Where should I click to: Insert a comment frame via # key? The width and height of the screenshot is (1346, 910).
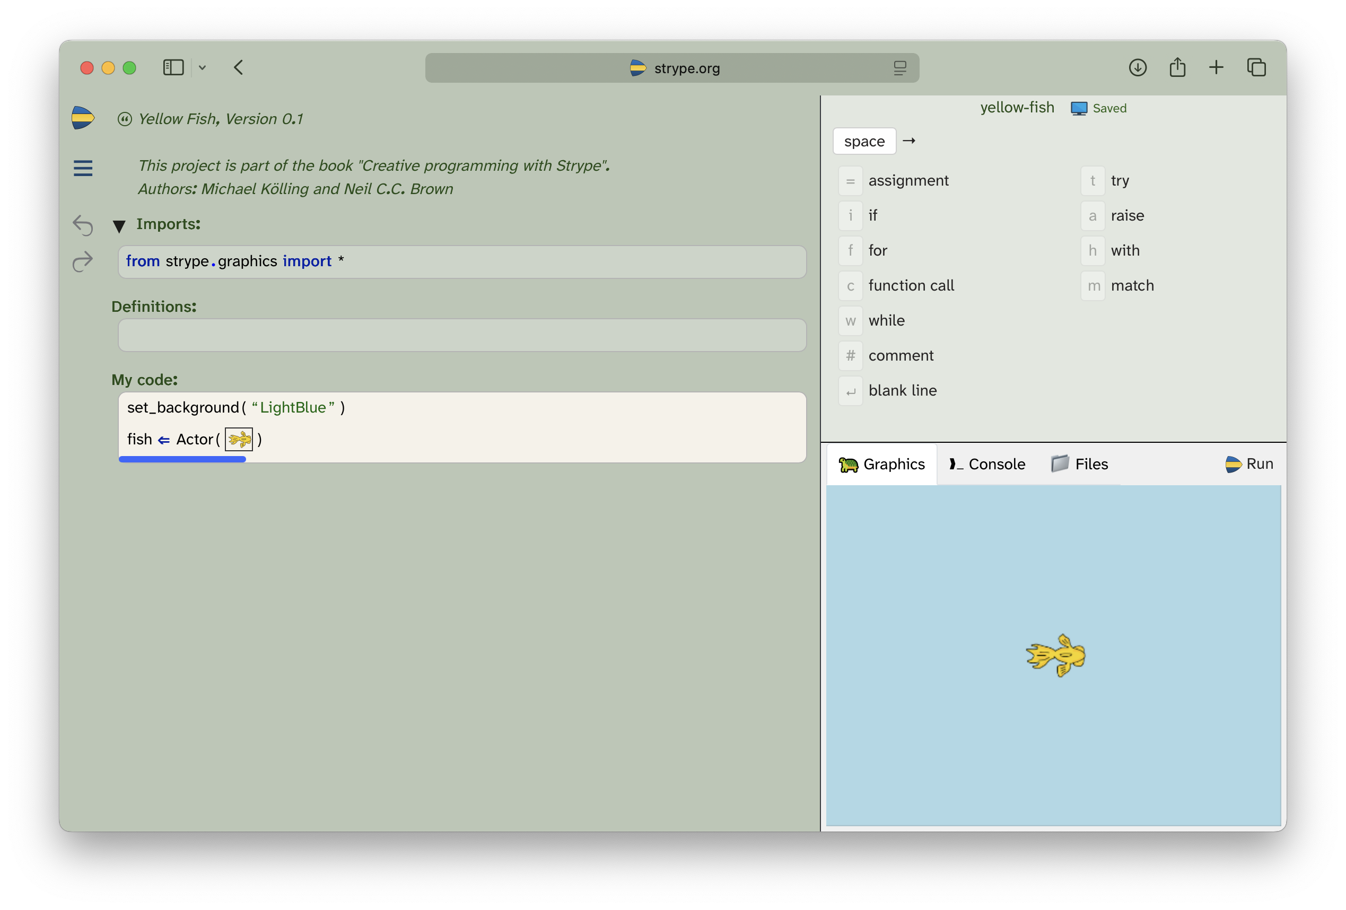[x=850, y=356]
